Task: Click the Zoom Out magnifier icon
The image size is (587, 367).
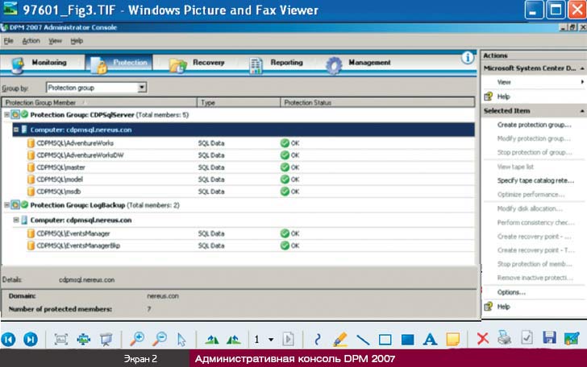Action: (160, 339)
